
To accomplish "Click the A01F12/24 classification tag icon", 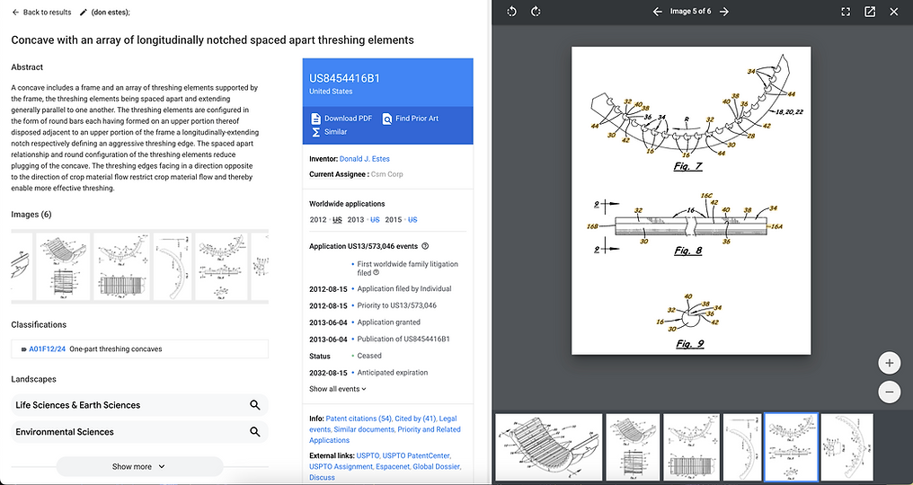I will 23,349.
